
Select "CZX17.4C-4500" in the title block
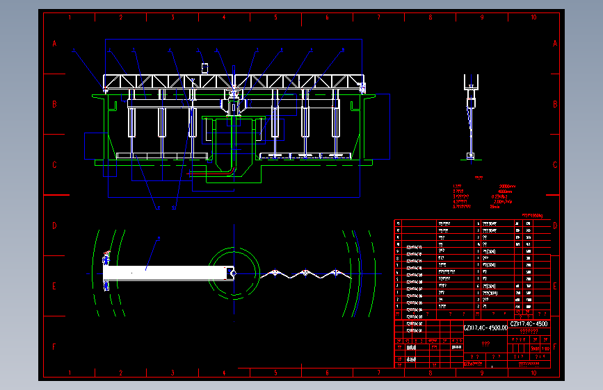(529, 323)
